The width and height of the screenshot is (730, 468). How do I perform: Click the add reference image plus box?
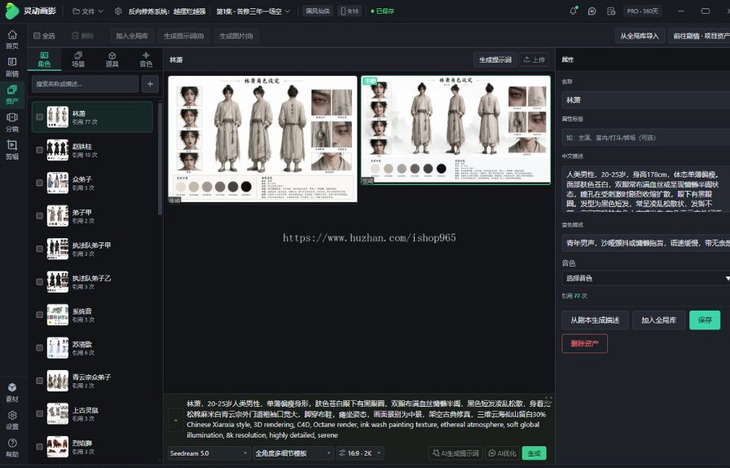click(175, 420)
